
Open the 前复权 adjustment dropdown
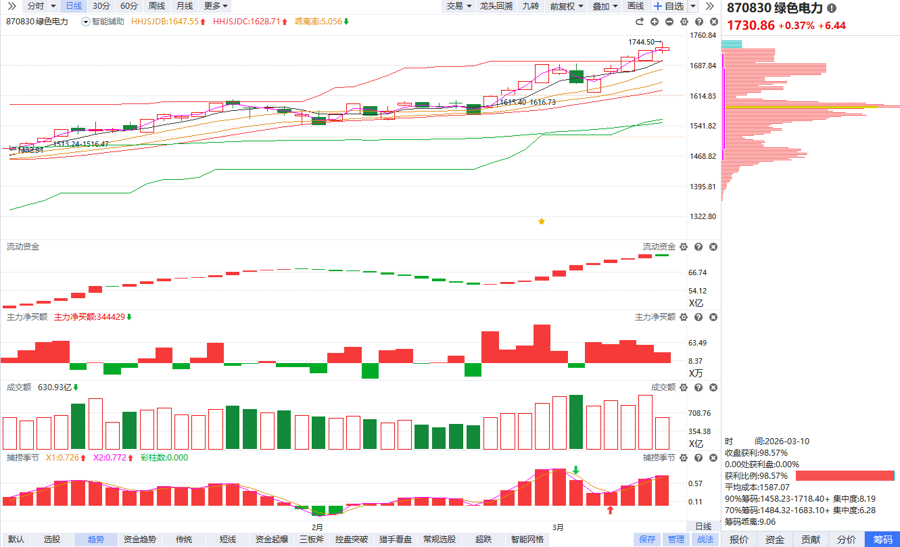[x=565, y=6]
